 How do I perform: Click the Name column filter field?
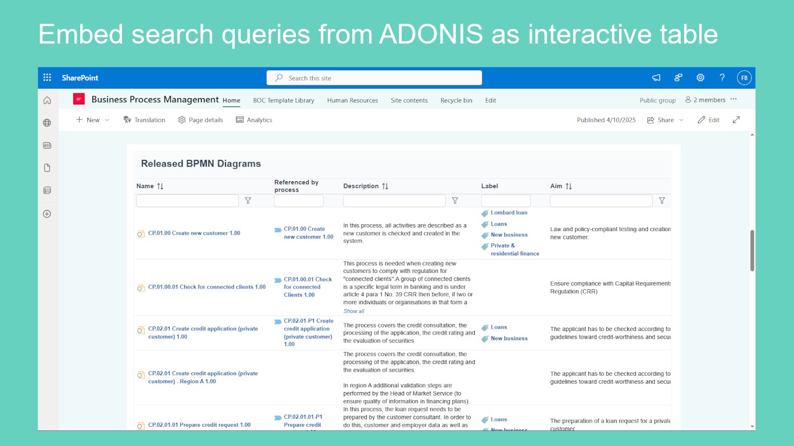[x=187, y=201]
